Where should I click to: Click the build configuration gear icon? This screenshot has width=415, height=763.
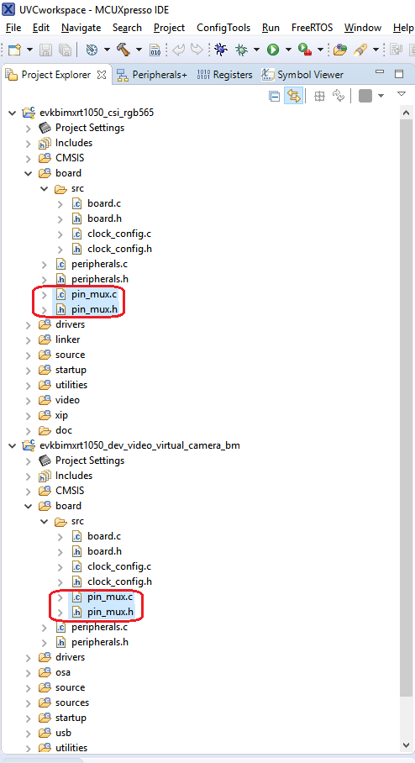coord(92,49)
